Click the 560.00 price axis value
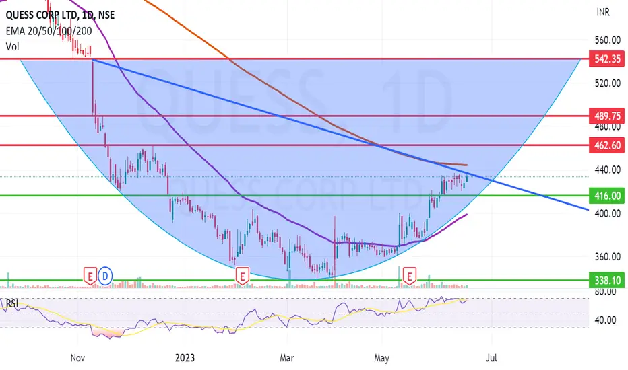628x370 pixels. pos(608,40)
